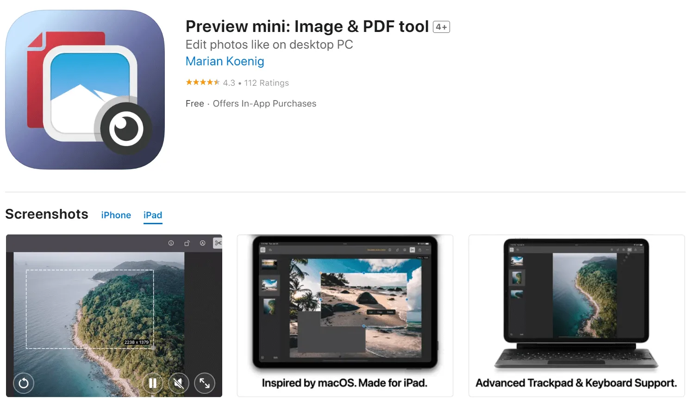
Task: Click the '2238 x 1379' selection size label
Action: 137,342
